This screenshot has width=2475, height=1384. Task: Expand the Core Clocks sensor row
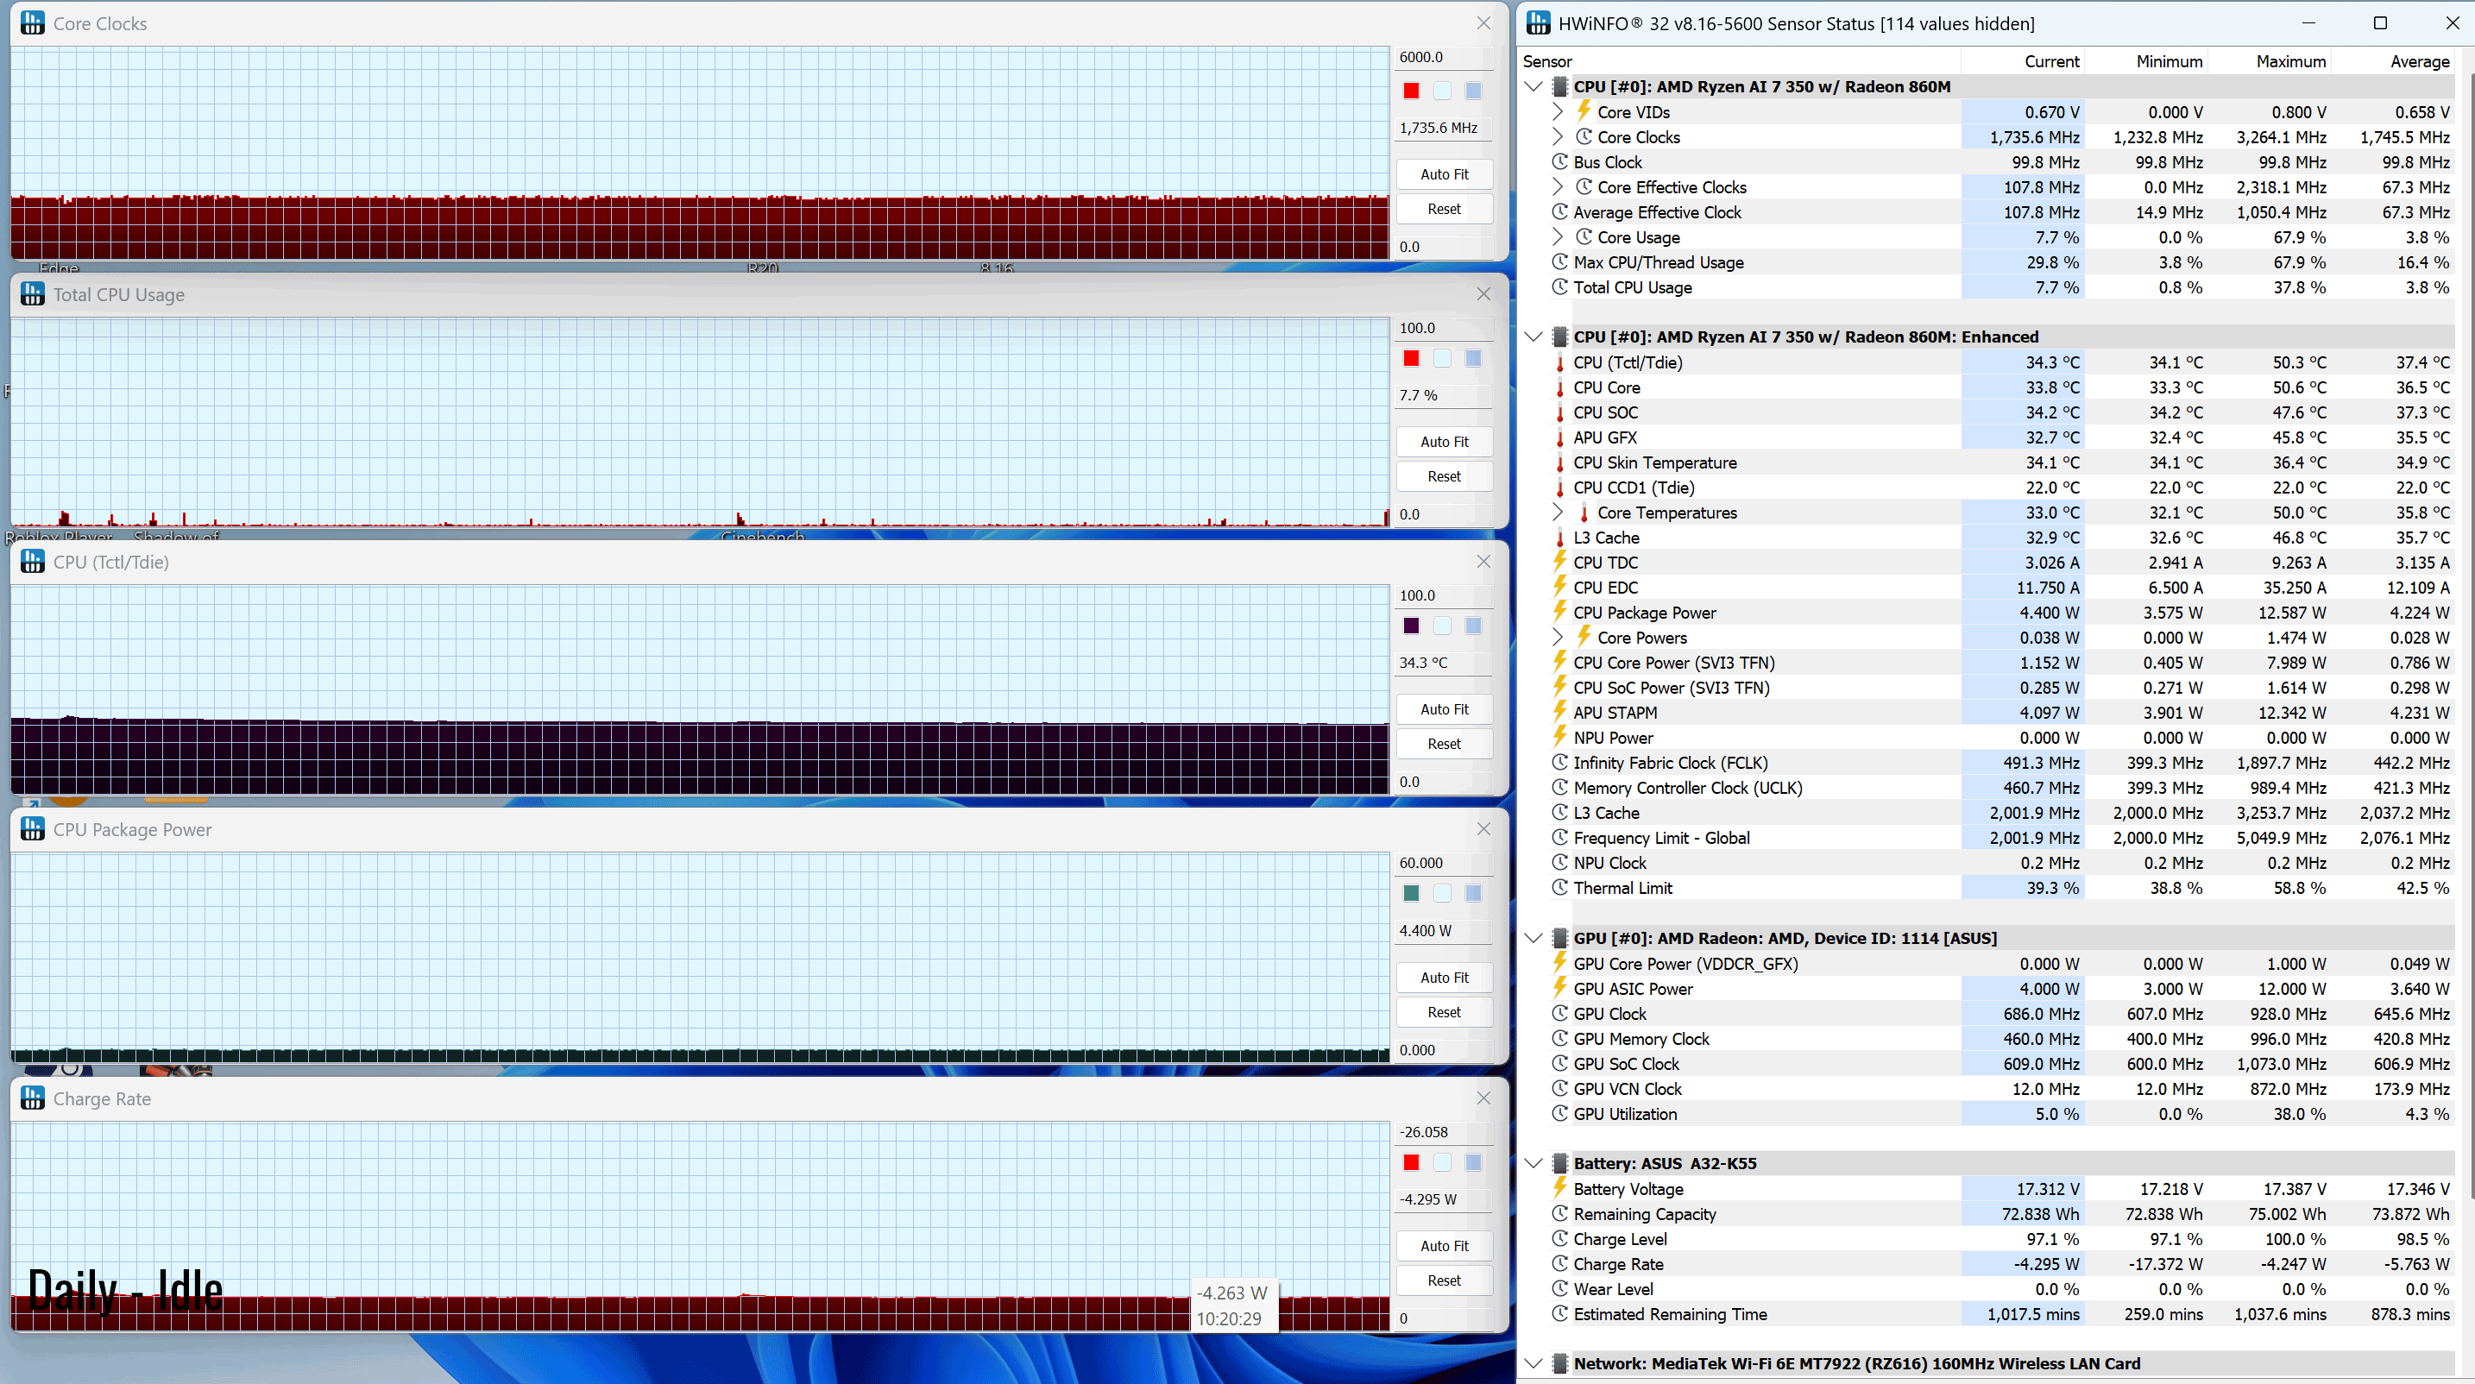coord(1558,136)
